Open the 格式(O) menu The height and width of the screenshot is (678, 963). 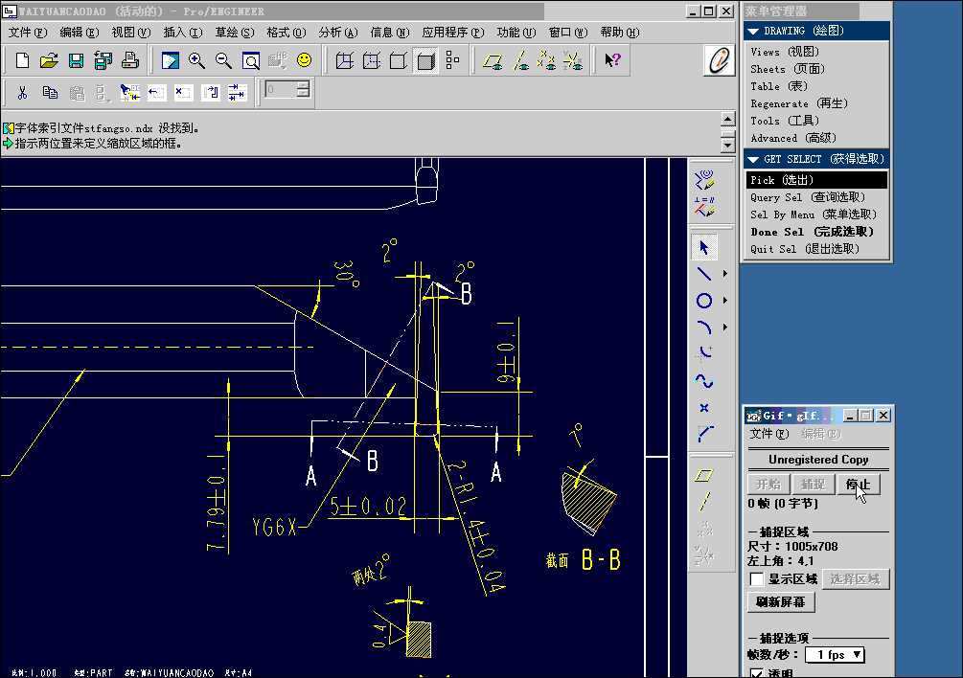point(287,33)
